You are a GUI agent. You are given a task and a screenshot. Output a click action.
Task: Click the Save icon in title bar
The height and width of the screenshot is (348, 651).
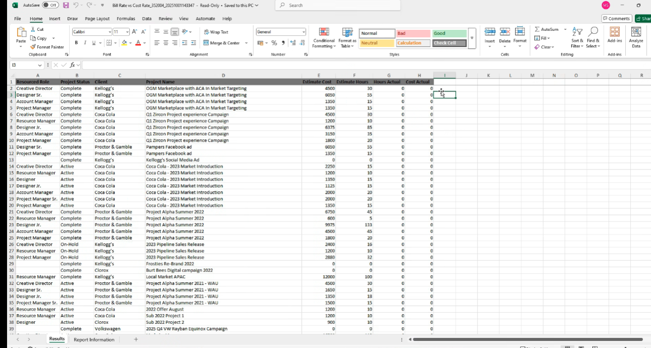point(66,5)
